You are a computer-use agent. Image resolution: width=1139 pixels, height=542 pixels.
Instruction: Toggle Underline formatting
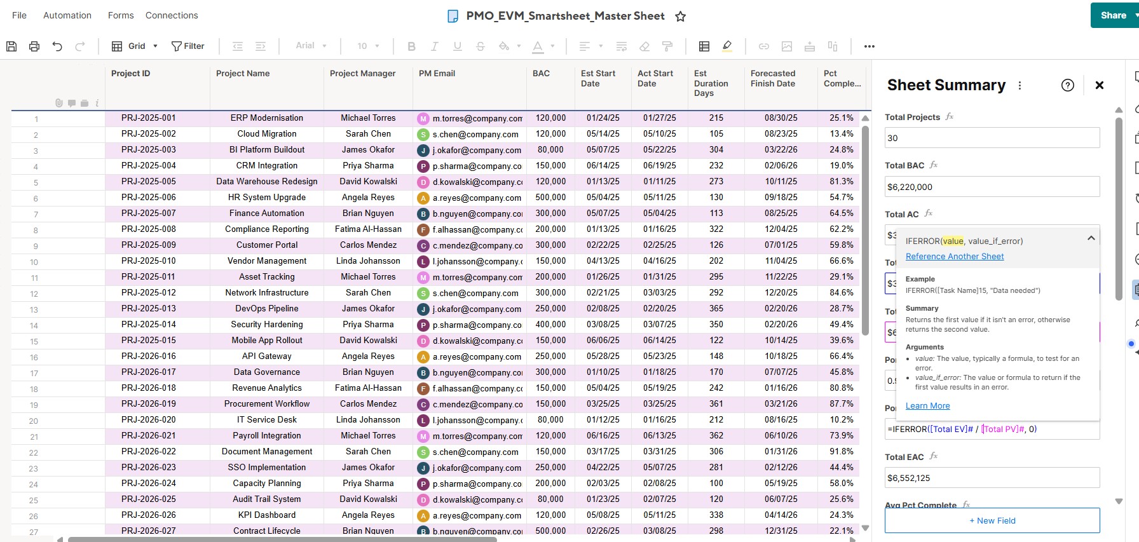[x=457, y=46]
